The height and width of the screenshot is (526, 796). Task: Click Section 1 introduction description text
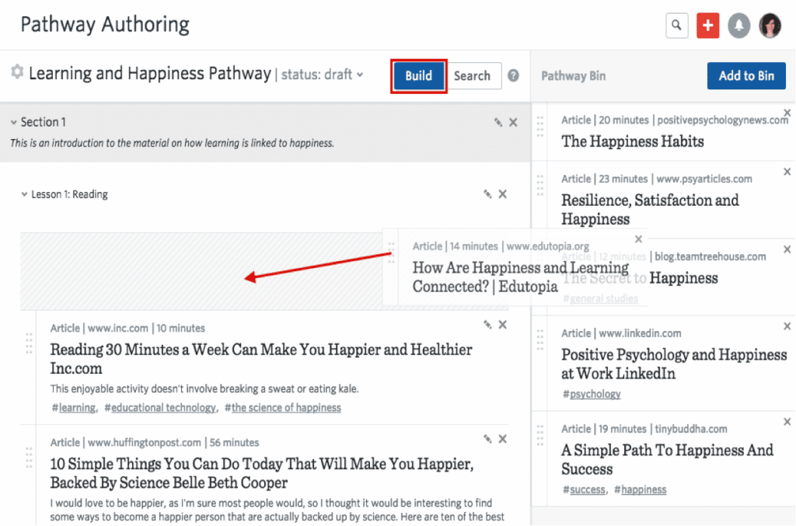click(172, 143)
